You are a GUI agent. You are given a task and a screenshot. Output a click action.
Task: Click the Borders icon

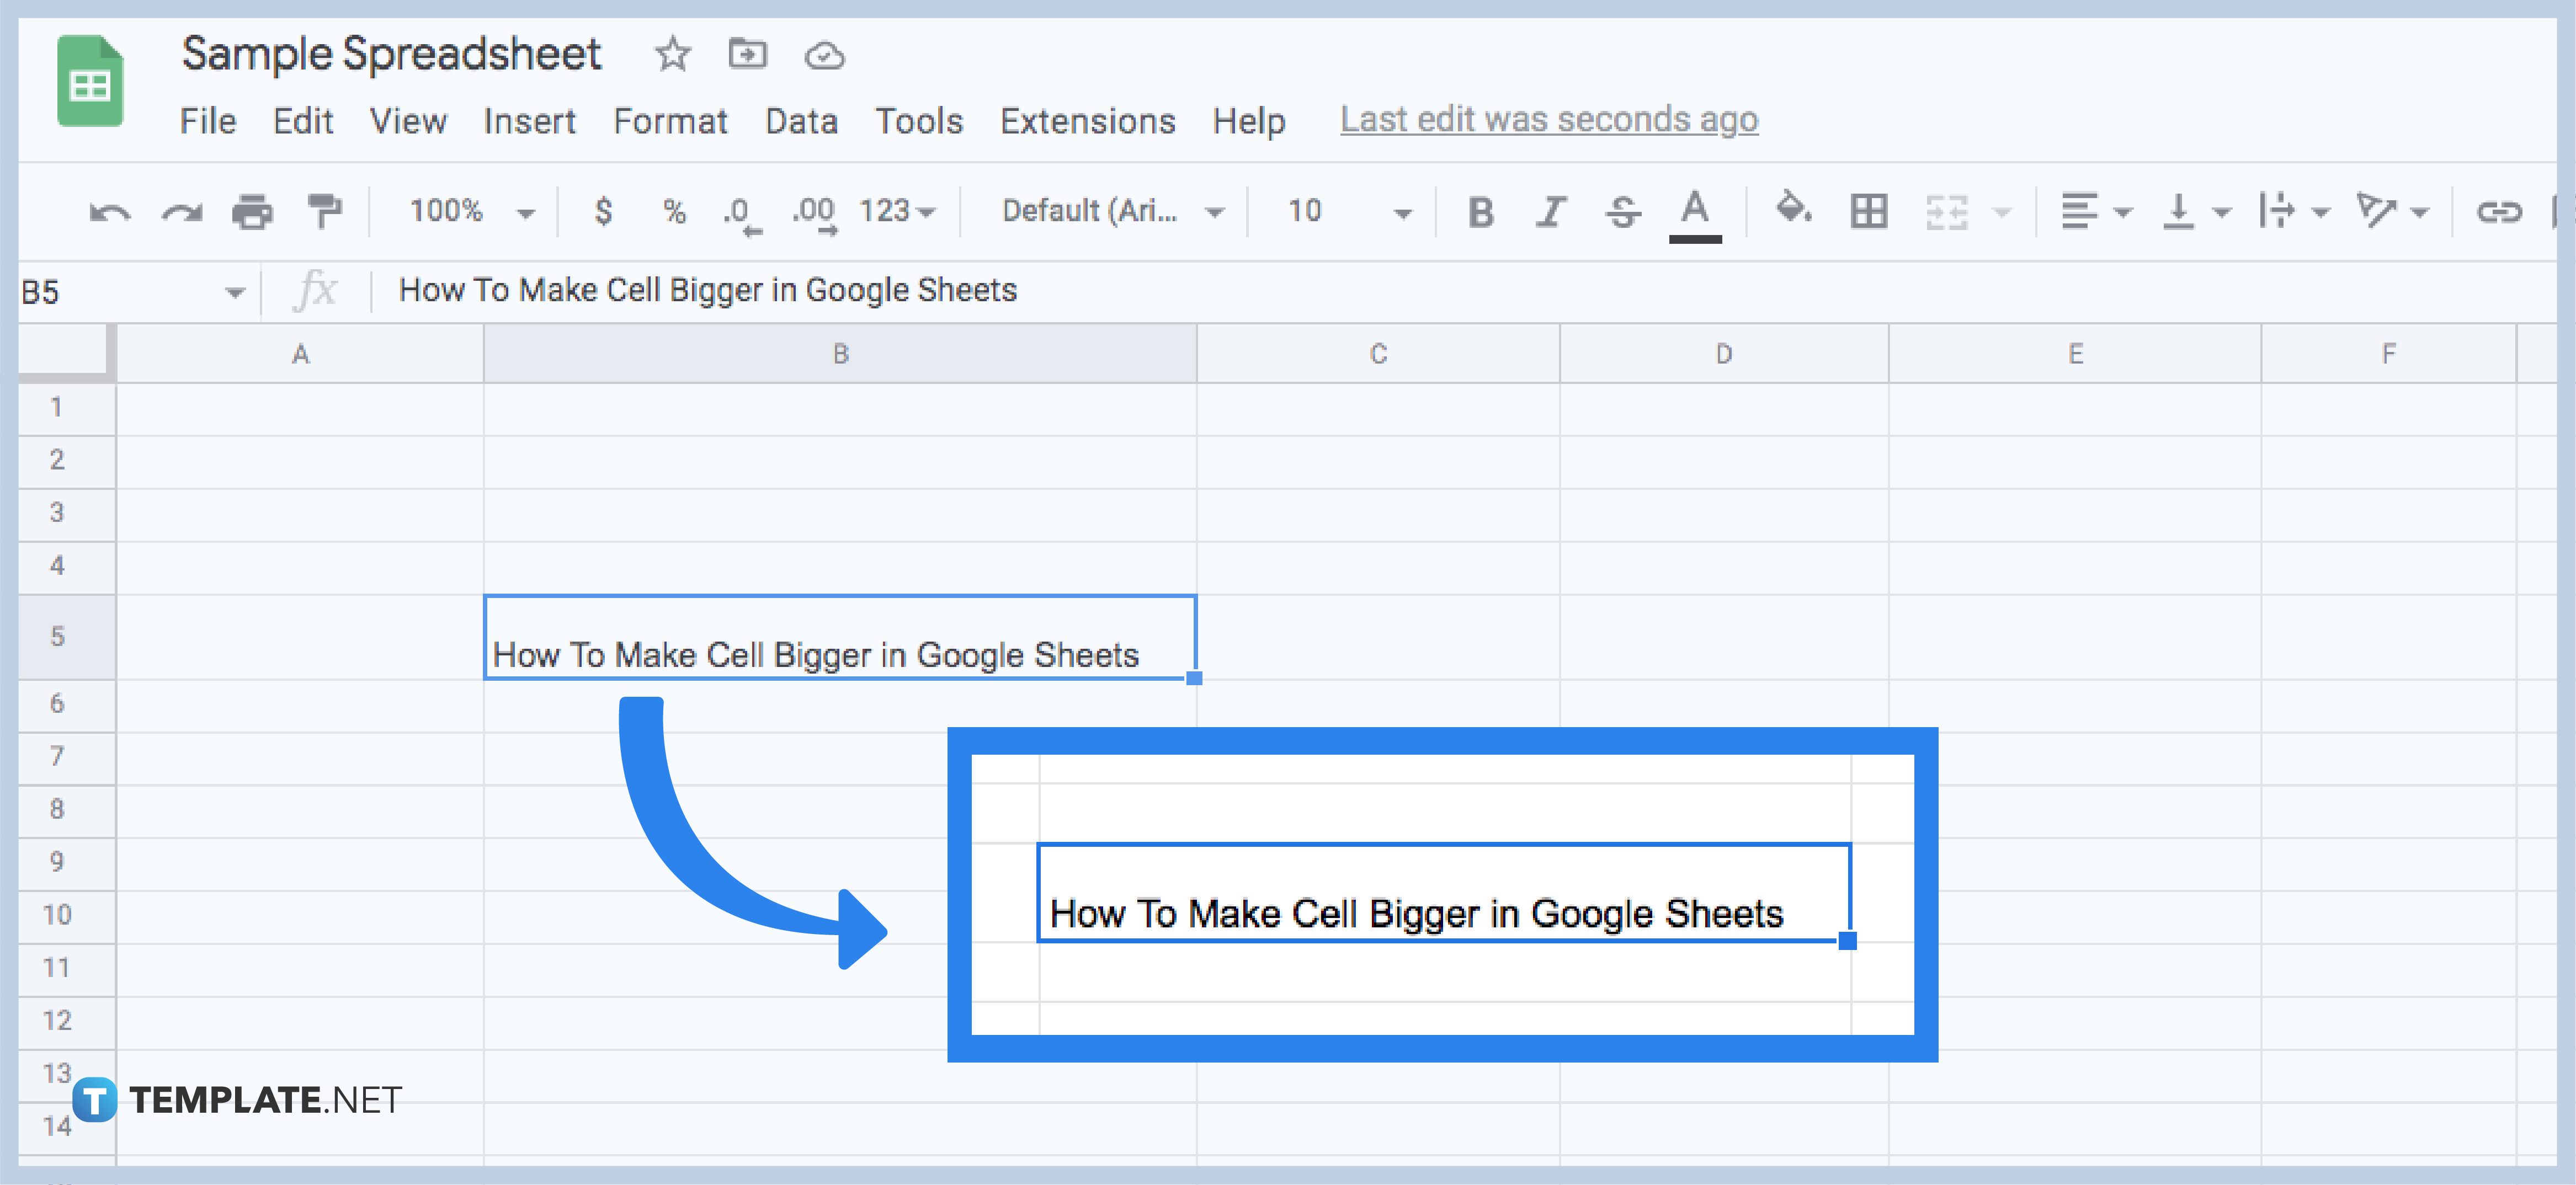coord(1869,211)
